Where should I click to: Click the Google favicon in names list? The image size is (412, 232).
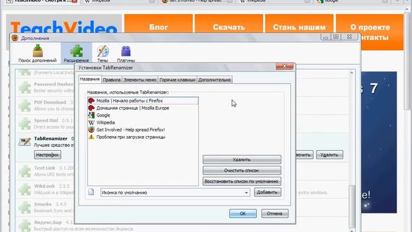pyautogui.click(x=91, y=115)
